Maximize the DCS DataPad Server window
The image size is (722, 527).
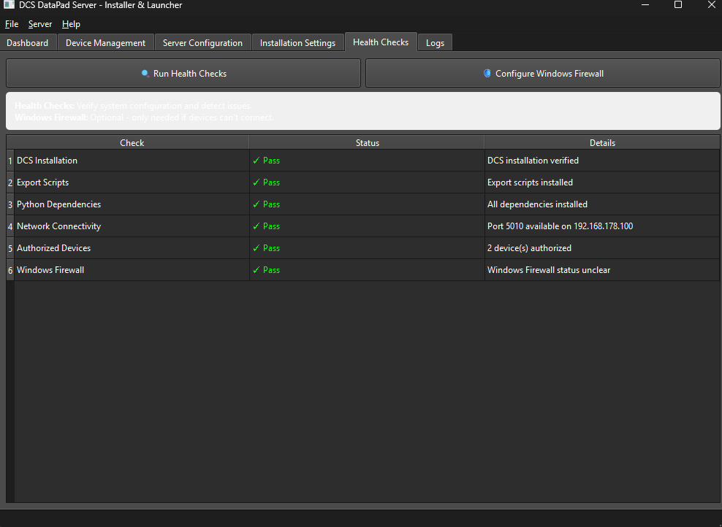coord(678,4)
